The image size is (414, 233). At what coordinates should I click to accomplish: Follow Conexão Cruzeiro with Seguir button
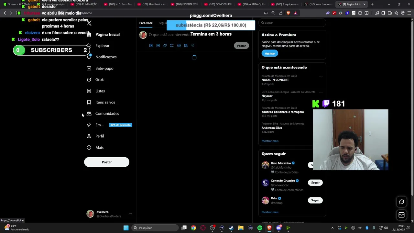tap(315, 183)
